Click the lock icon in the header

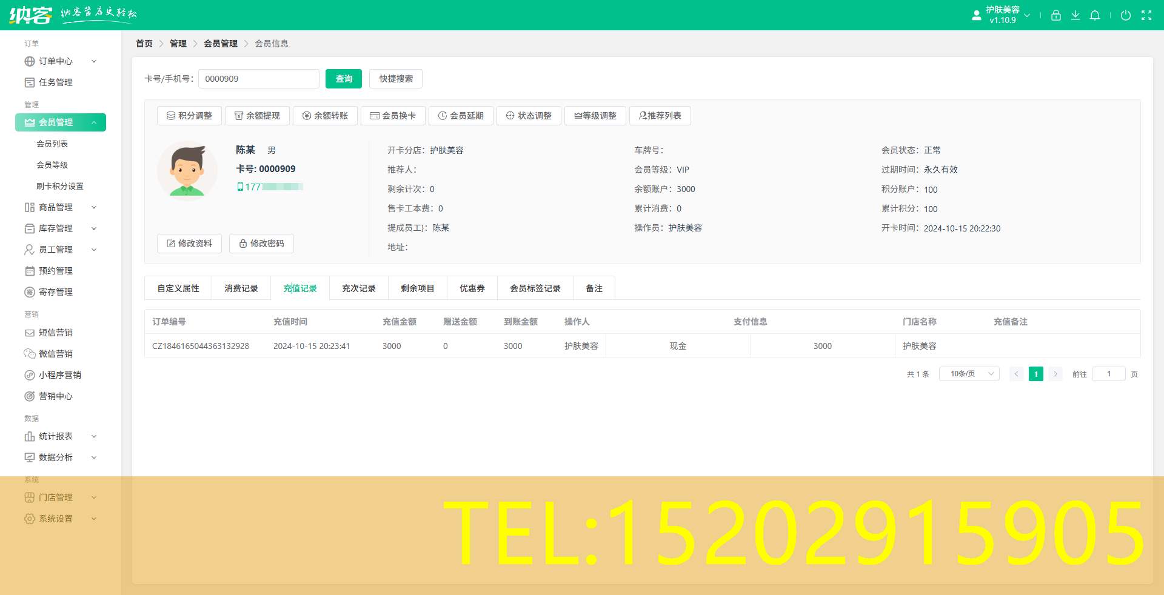pyautogui.click(x=1055, y=15)
